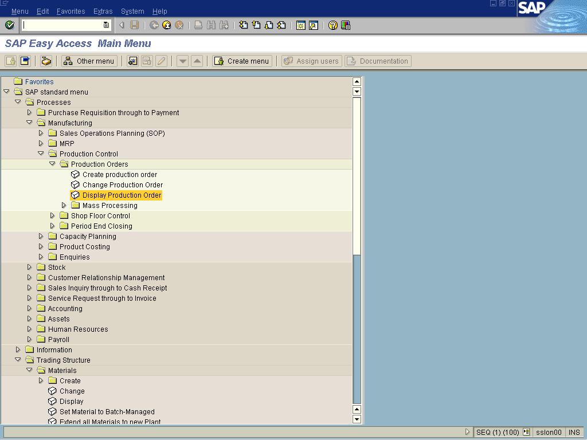Expand the Mass Processing folder
The image size is (587, 440).
(x=64, y=206)
